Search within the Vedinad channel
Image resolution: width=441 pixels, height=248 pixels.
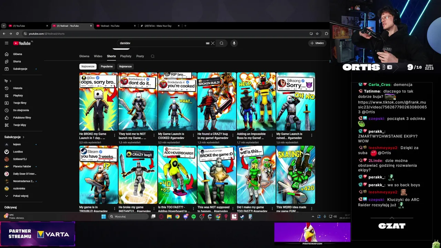point(153,56)
